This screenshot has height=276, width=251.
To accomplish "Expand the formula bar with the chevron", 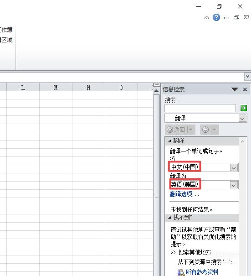I will pyautogui.click(x=247, y=76).
